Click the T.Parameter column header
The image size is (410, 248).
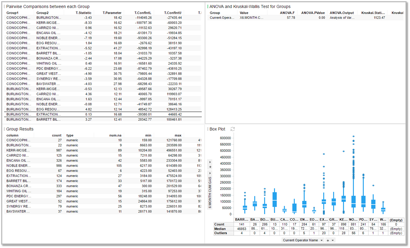click(x=112, y=13)
